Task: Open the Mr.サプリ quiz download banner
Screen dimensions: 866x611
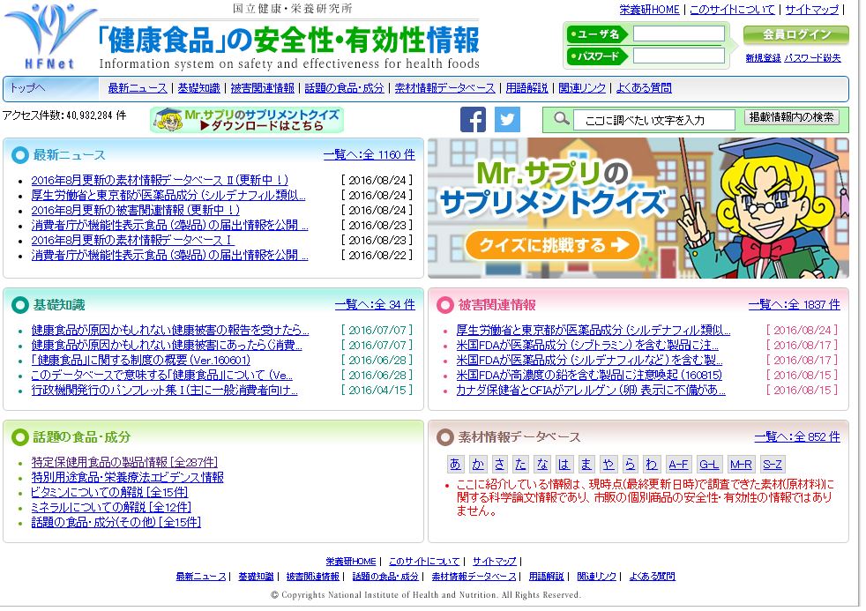Action: [246, 119]
